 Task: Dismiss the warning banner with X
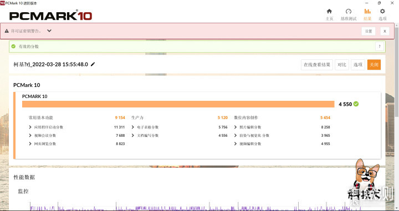385,31
